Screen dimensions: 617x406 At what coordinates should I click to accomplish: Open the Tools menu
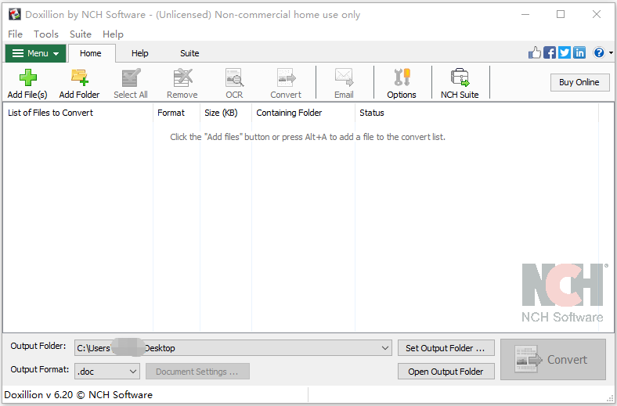[x=46, y=34]
